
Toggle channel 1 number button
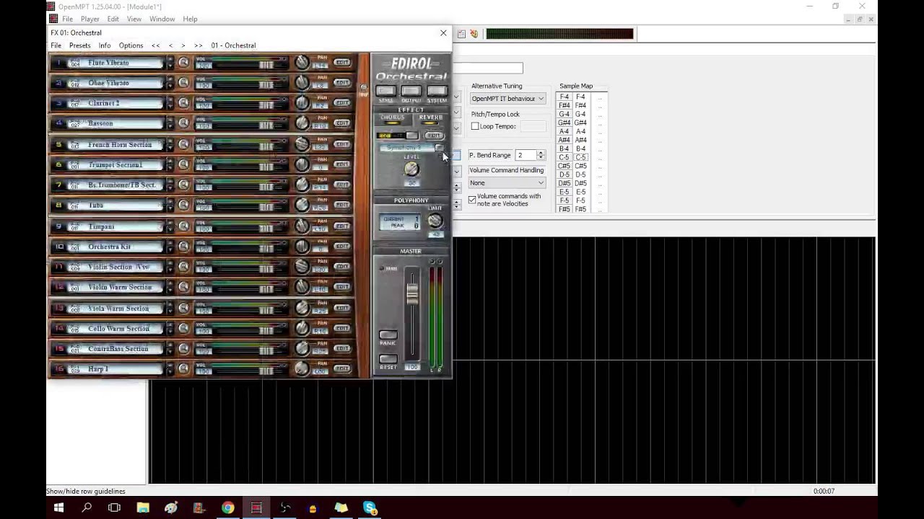(59, 63)
